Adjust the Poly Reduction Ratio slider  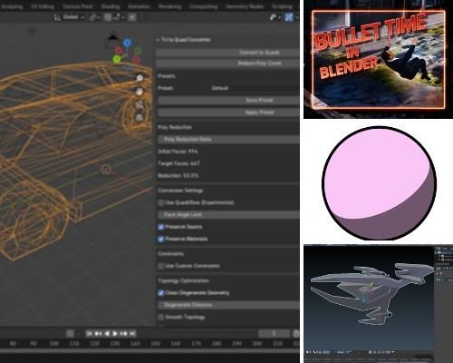point(228,139)
